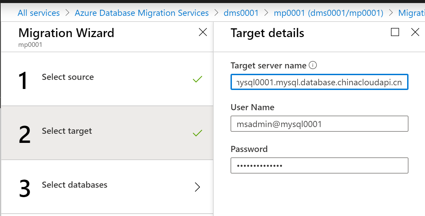
Task: Click the large step number 1
Action: pos(23,81)
